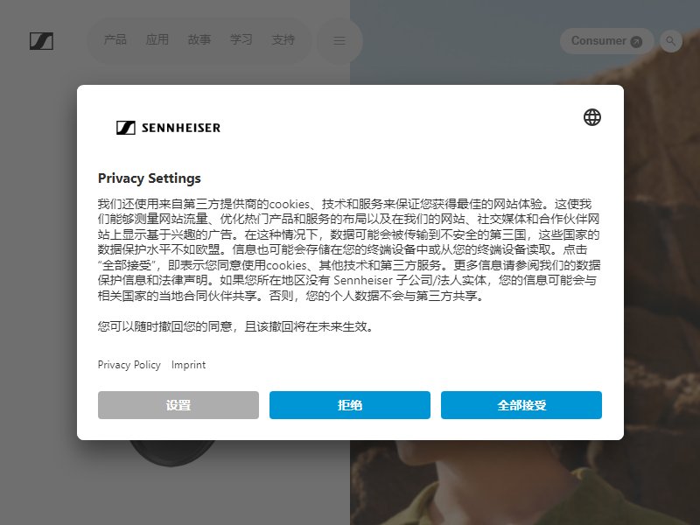Click the Sennheiser logo in page header
Viewport: 700px width, 525px height.
[x=41, y=41]
